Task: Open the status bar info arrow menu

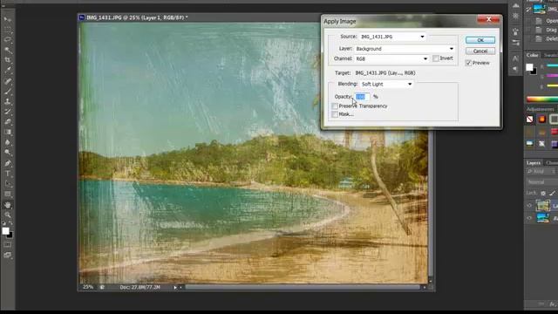Action: pos(175,287)
